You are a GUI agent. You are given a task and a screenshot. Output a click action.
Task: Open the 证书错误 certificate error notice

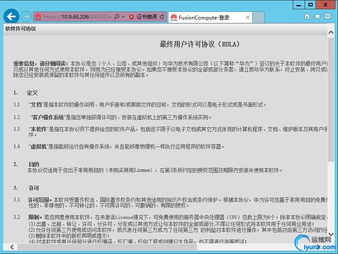click(x=147, y=17)
